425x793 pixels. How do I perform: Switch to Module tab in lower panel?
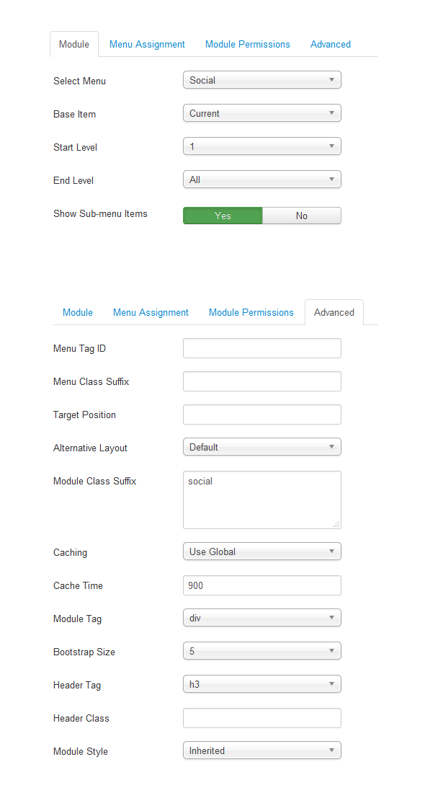tap(78, 313)
